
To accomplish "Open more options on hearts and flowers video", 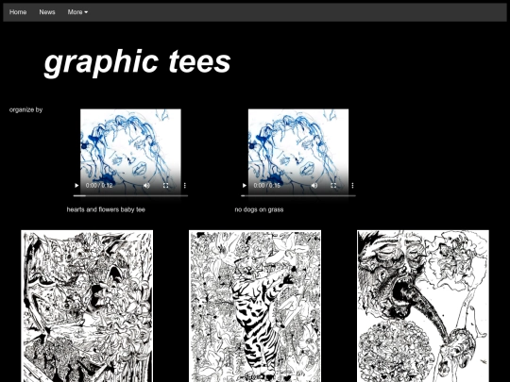I will (x=185, y=186).
